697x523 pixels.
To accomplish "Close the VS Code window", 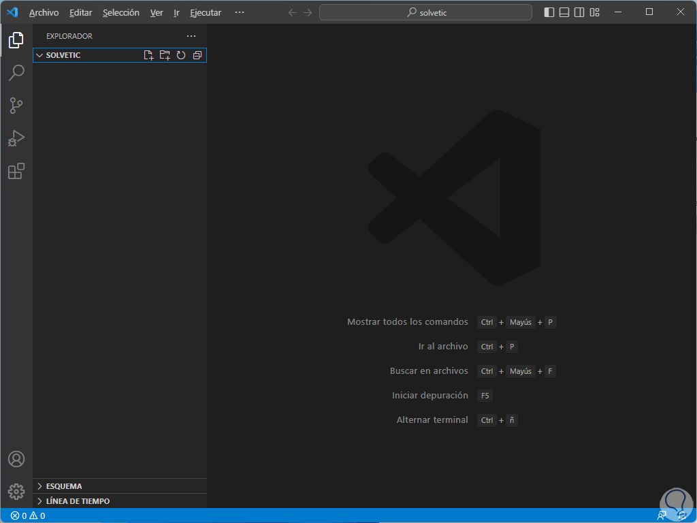I will (x=681, y=12).
